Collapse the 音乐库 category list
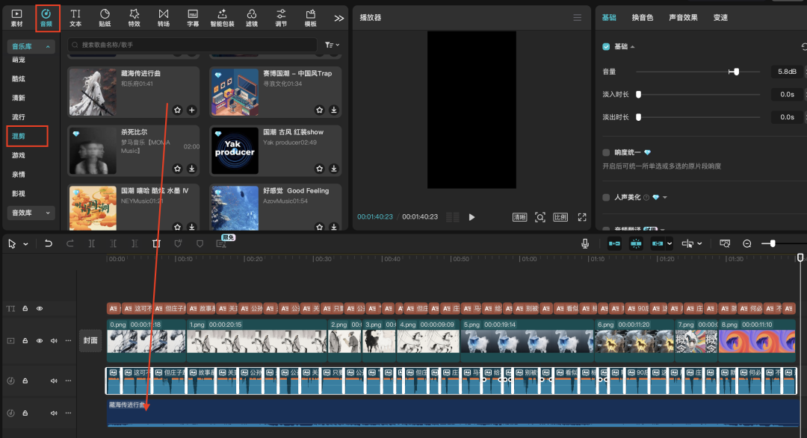Image resolution: width=807 pixels, height=438 pixels. coord(32,47)
